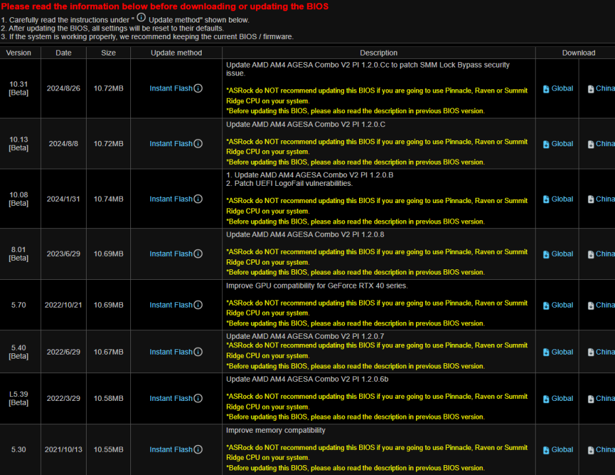Click the Size column header
The image size is (615, 475).
point(108,52)
